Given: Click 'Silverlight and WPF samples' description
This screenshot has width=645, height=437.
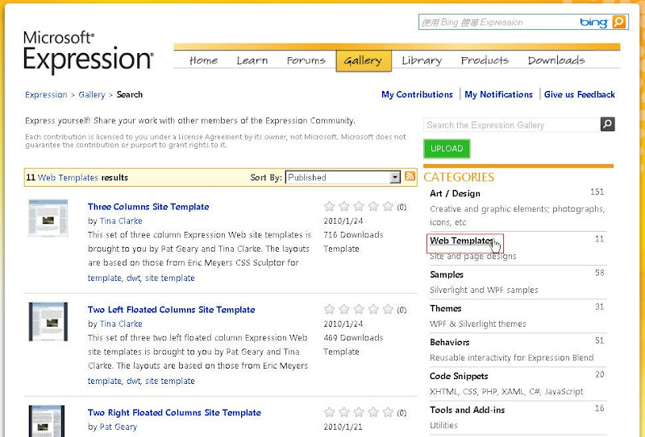Looking at the screenshot, I should (484, 290).
